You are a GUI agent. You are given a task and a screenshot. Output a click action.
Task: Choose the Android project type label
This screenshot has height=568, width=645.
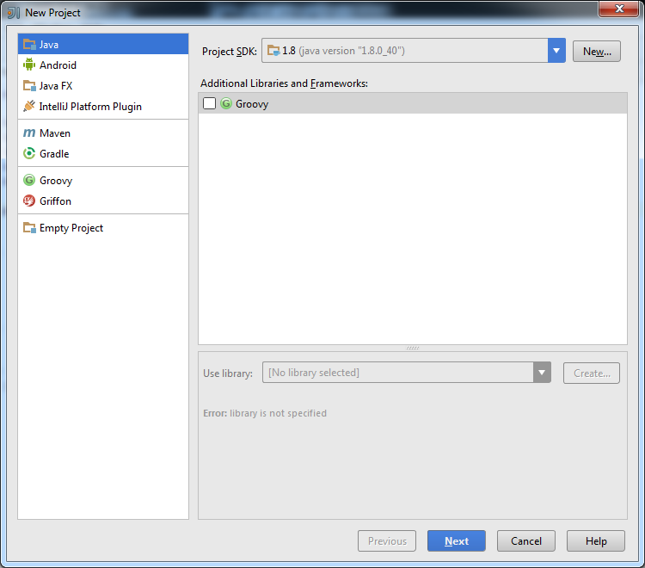coord(58,65)
